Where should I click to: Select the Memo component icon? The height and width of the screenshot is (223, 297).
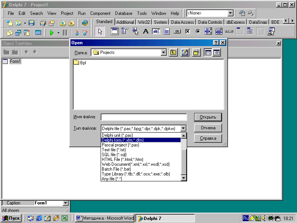pos(167,31)
